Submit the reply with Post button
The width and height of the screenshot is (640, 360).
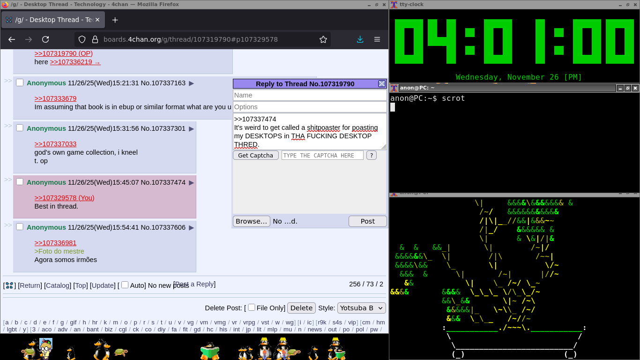tap(368, 221)
